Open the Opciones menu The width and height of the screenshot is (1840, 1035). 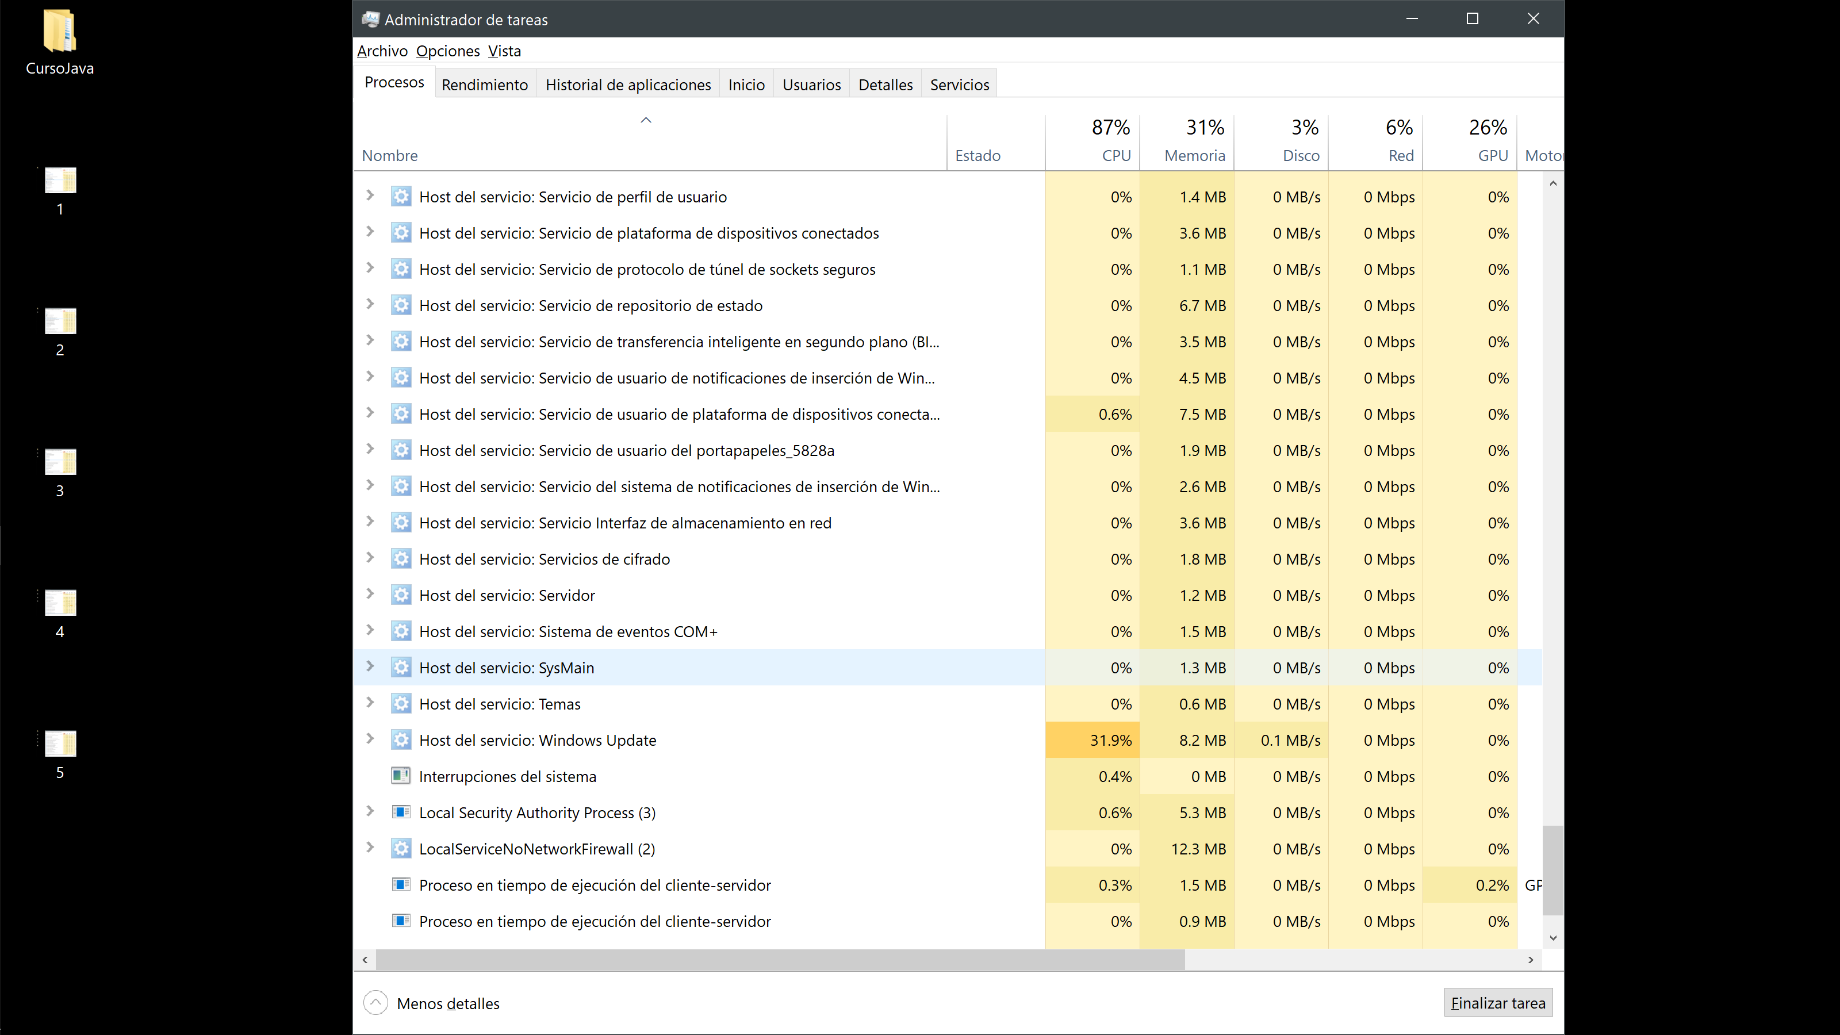tap(448, 51)
